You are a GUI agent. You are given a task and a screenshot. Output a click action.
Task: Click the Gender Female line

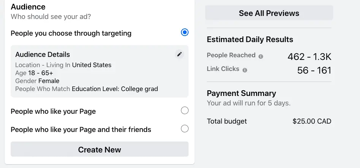click(x=37, y=81)
